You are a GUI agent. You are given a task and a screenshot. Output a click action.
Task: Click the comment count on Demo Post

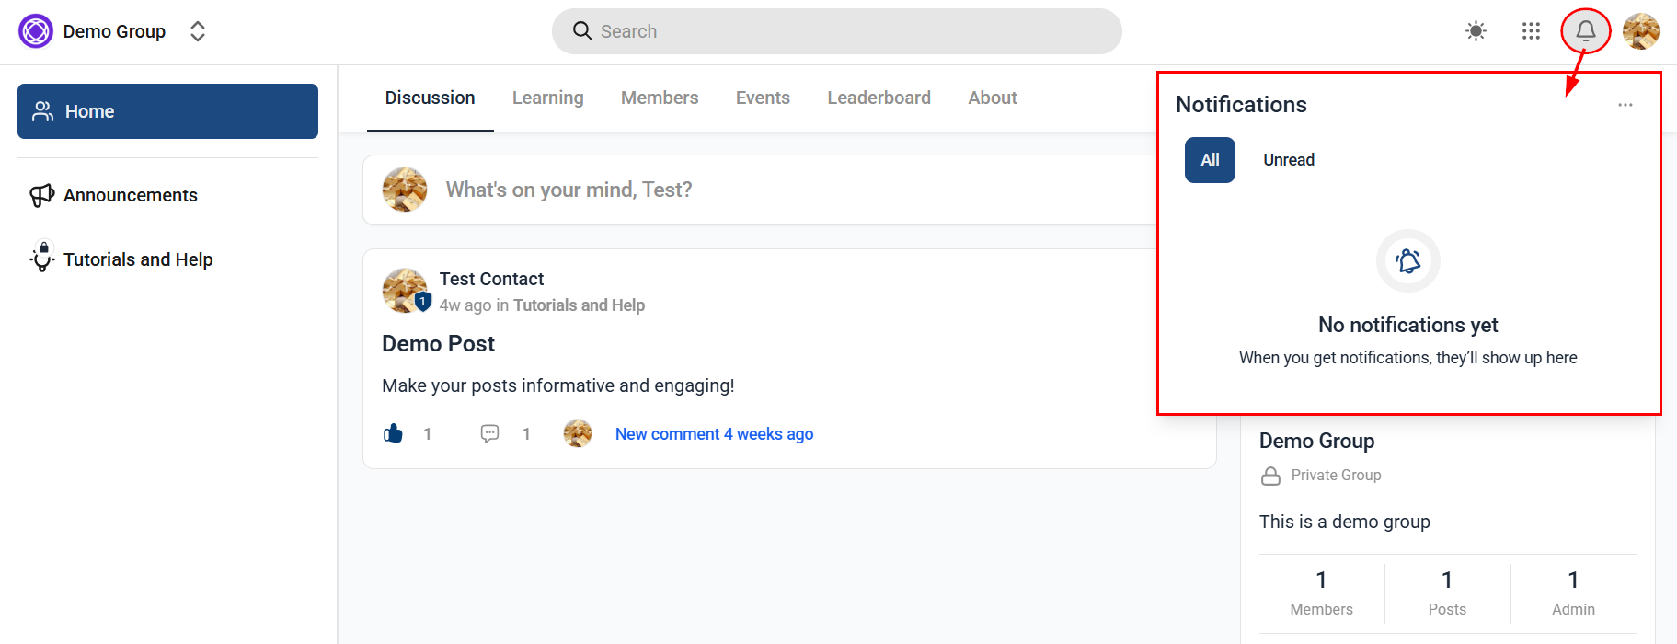tap(526, 434)
